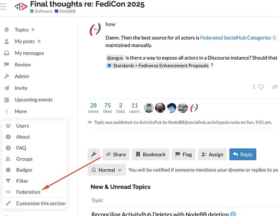Click the heart like icon on post

(x=261, y=87)
